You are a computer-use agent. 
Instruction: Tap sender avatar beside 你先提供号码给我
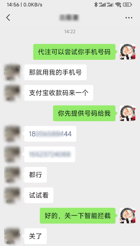click(x=128, y=113)
